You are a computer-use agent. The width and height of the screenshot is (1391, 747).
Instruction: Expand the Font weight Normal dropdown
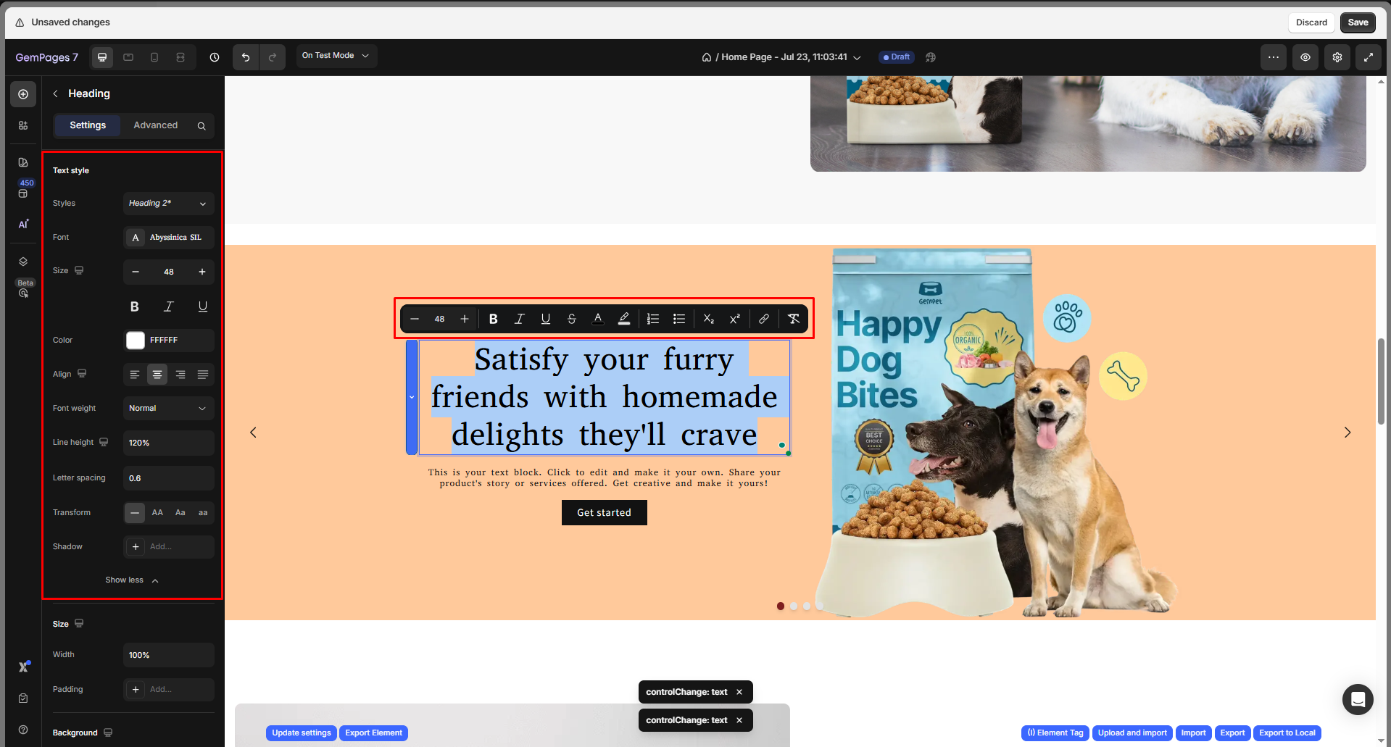168,409
